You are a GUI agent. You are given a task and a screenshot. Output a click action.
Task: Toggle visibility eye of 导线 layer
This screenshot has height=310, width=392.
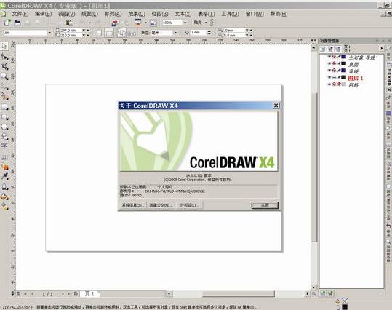tap(329, 71)
